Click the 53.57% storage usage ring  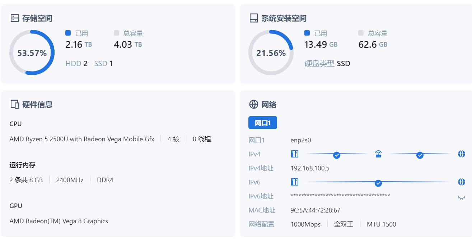(x=32, y=52)
